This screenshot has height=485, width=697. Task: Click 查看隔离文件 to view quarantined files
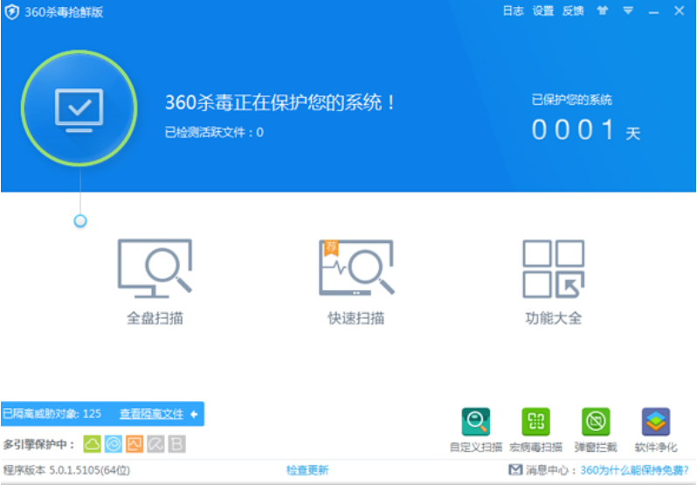(151, 414)
